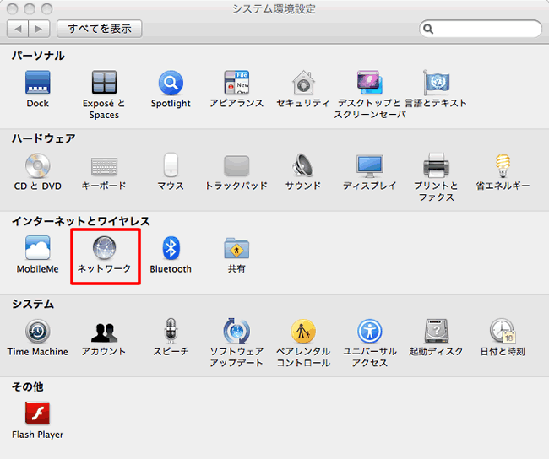Image resolution: width=549 pixels, height=459 pixels.
Task: Zoom the システム環境設定 window
Action: pos(46,8)
